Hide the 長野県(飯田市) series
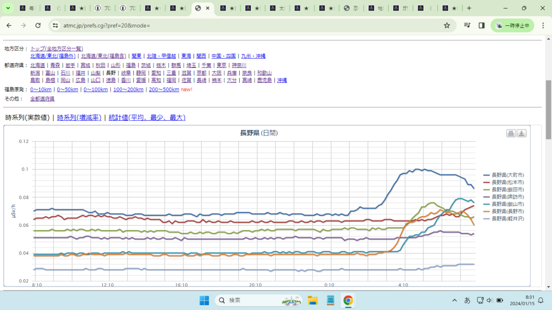 pyautogui.click(x=504, y=190)
